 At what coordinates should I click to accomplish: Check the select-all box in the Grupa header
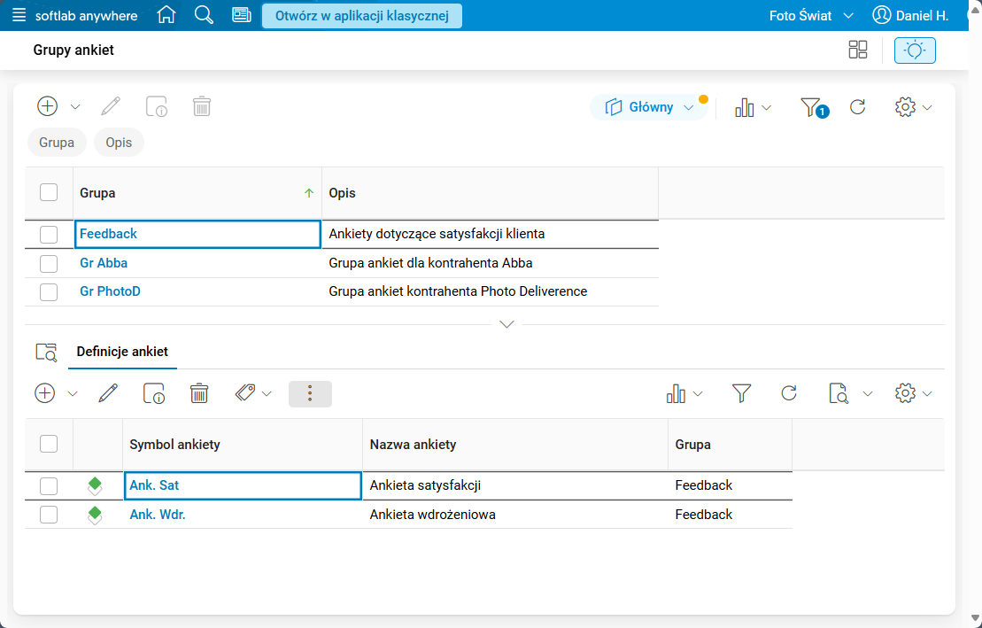pos(49,192)
